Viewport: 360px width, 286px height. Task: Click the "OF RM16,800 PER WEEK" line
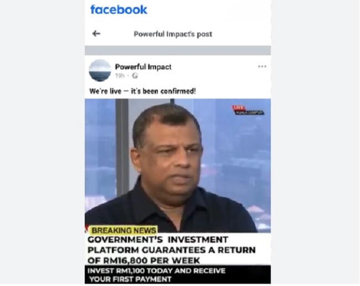(x=144, y=261)
